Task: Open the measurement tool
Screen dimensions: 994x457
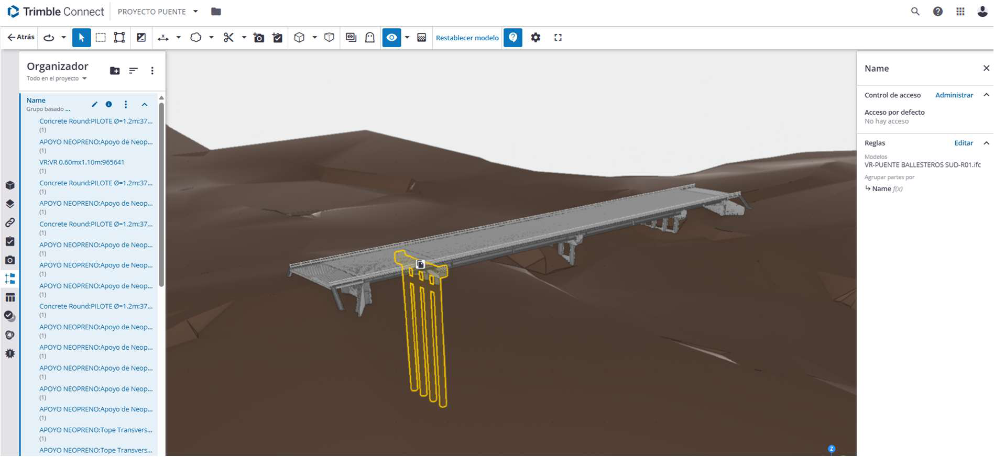Action: (x=163, y=38)
